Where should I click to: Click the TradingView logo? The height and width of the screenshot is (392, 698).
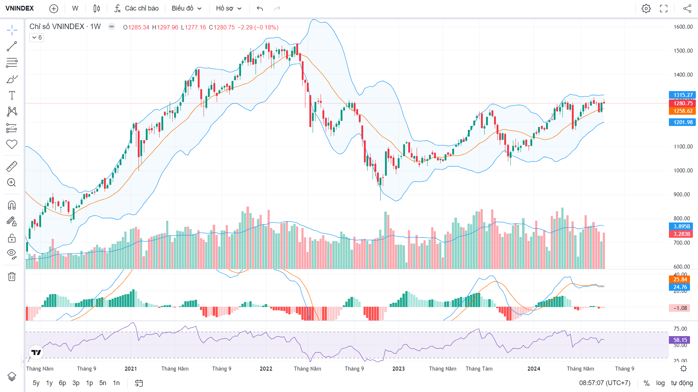pos(36,352)
